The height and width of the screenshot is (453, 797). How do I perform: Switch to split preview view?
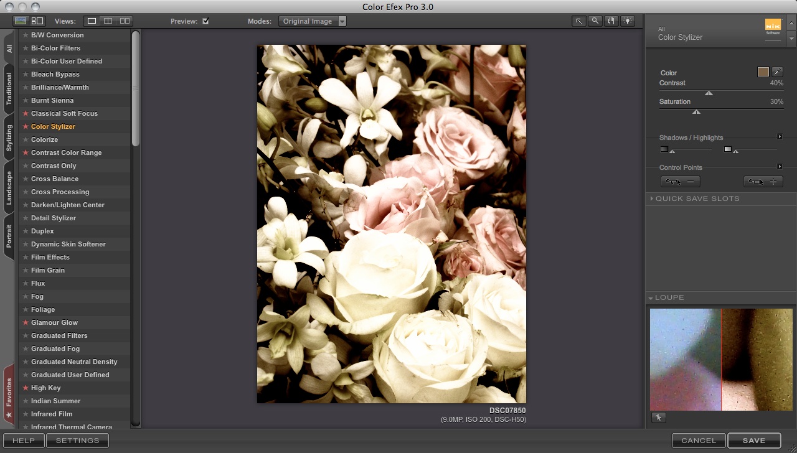coord(108,21)
